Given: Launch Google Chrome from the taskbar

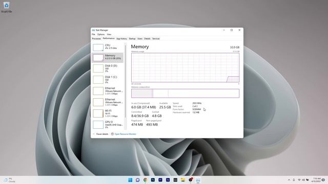Looking at the screenshot, I should (145, 180).
